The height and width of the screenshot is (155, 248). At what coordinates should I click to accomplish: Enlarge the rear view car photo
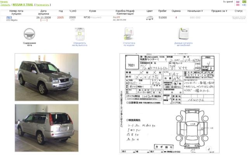pyautogui.click(x=47, y=128)
